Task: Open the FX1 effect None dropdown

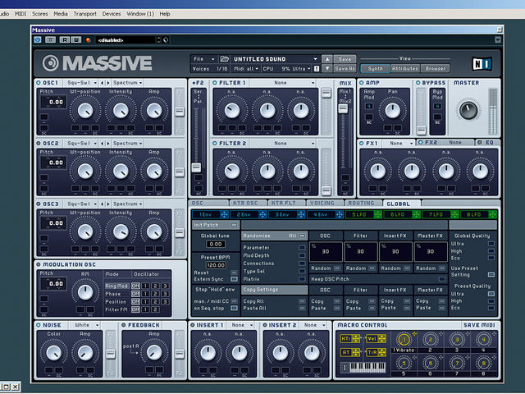Action: tap(399, 143)
